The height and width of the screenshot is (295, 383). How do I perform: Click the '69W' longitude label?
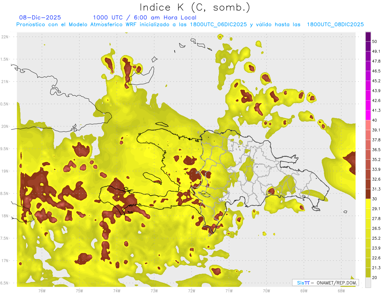click(304, 291)
